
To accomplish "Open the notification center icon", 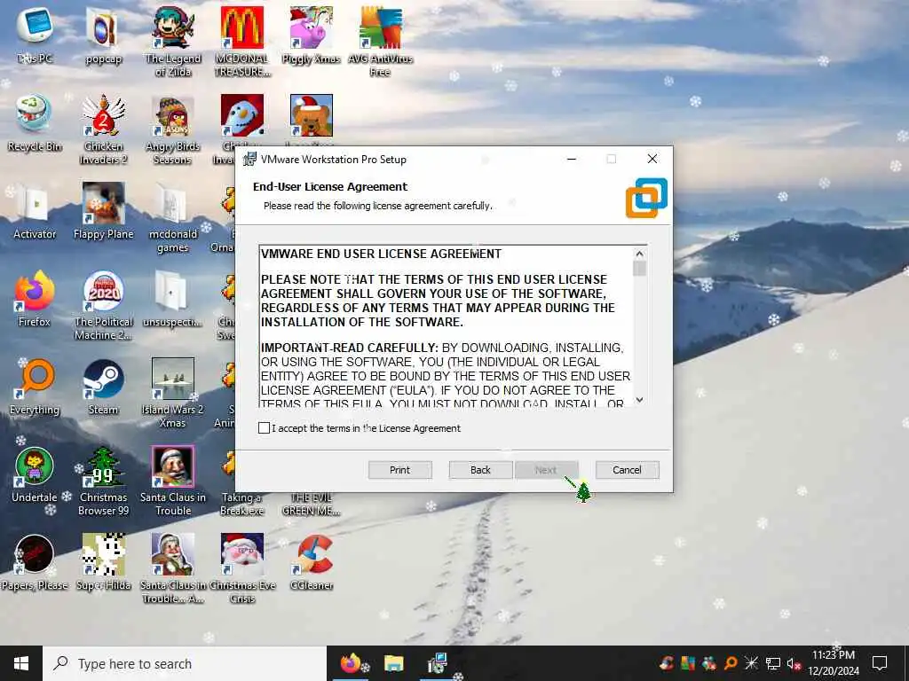I will pyautogui.click(x=880, y=663).
